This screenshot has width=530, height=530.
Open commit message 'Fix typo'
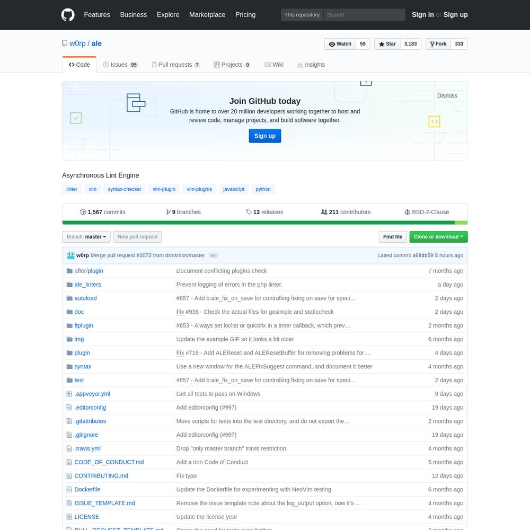(x=186, y=475)
